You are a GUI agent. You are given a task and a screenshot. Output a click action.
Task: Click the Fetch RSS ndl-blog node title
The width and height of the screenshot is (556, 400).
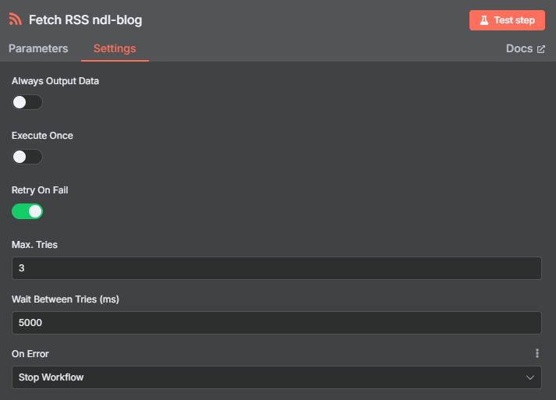tap(86, 19)
